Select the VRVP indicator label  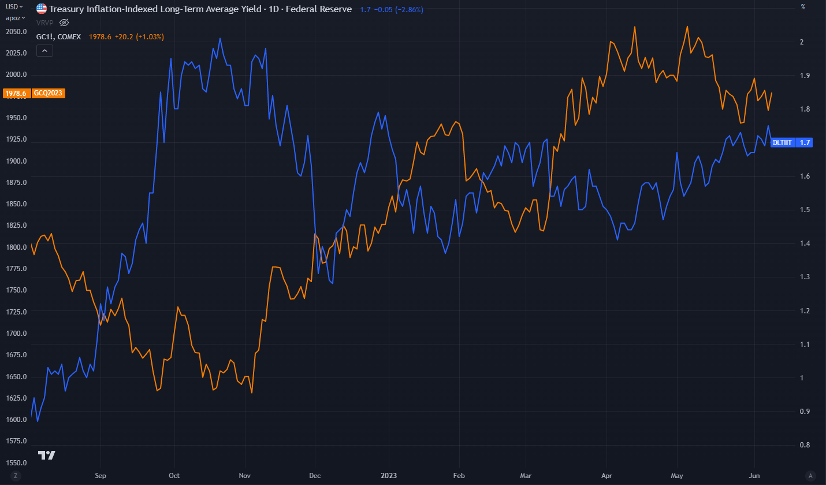[45, 23]
